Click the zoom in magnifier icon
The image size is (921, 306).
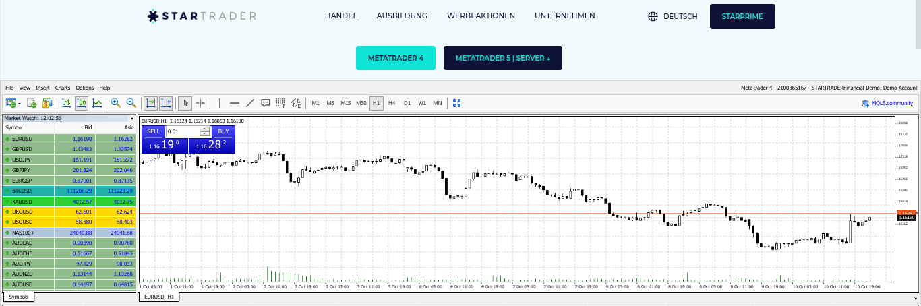click(116, 103)
